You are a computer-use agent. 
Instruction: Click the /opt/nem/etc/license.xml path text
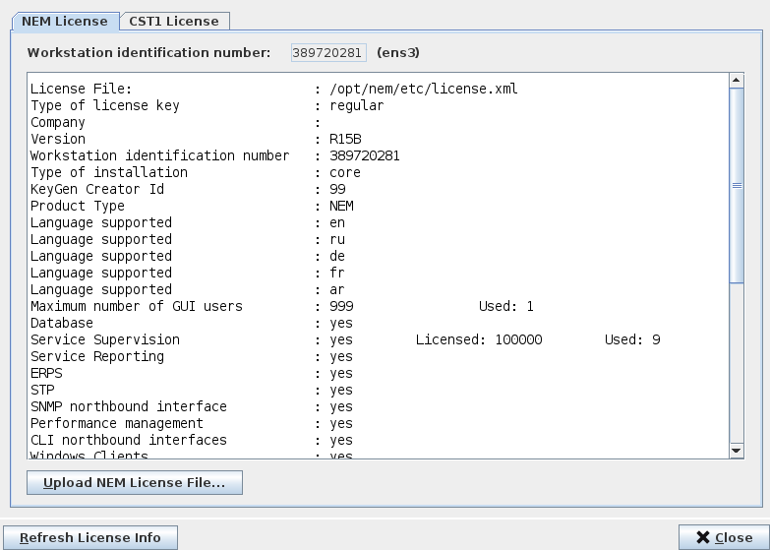(x=424, y=89)
